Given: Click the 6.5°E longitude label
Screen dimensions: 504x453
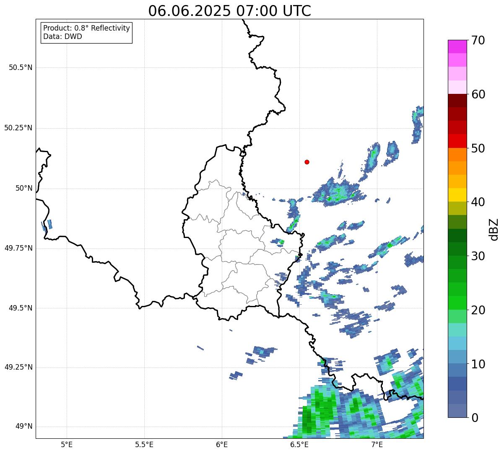Looking at the screenshot, I should pyautogui.click(x=299, y=444).
